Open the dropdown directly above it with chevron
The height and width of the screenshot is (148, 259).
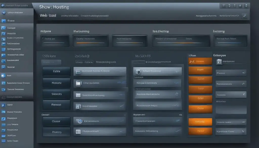pos(231,122)
